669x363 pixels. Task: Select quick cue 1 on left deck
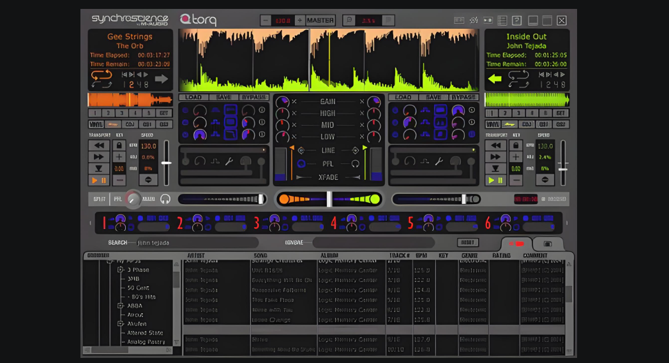[95, 113]
